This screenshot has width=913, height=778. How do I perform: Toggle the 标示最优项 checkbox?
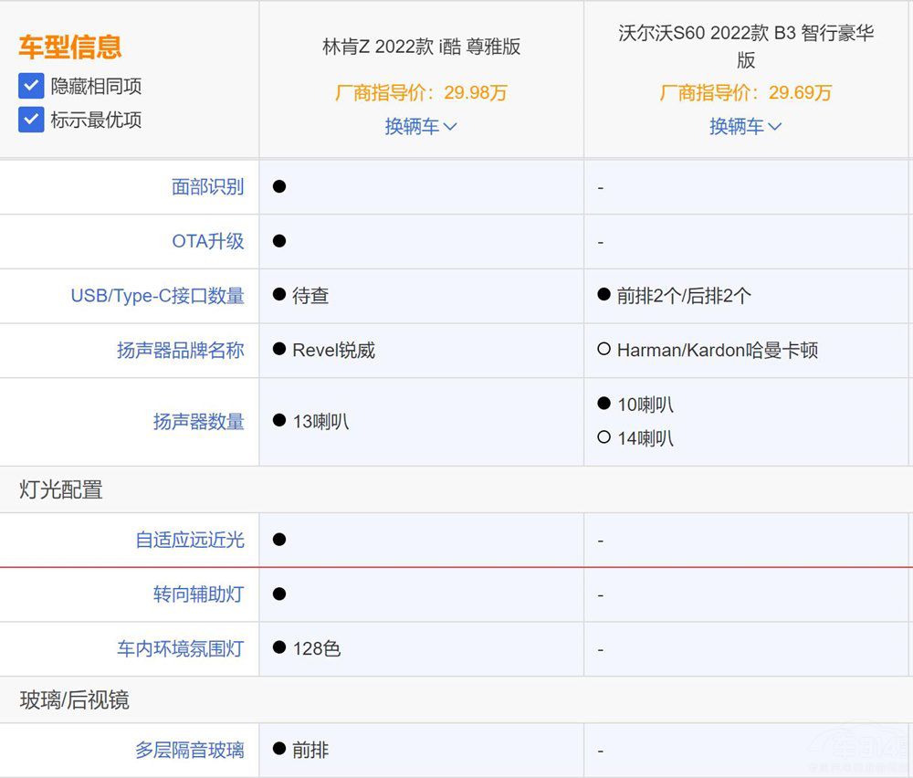point(31,120)
